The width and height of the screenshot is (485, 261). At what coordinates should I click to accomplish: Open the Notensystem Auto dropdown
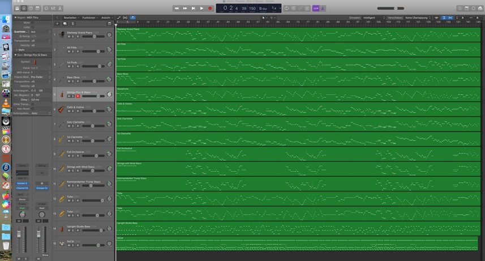[41, 113]
